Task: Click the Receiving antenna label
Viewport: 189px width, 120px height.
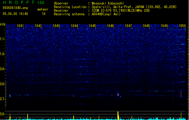Action: coord(69,14)
